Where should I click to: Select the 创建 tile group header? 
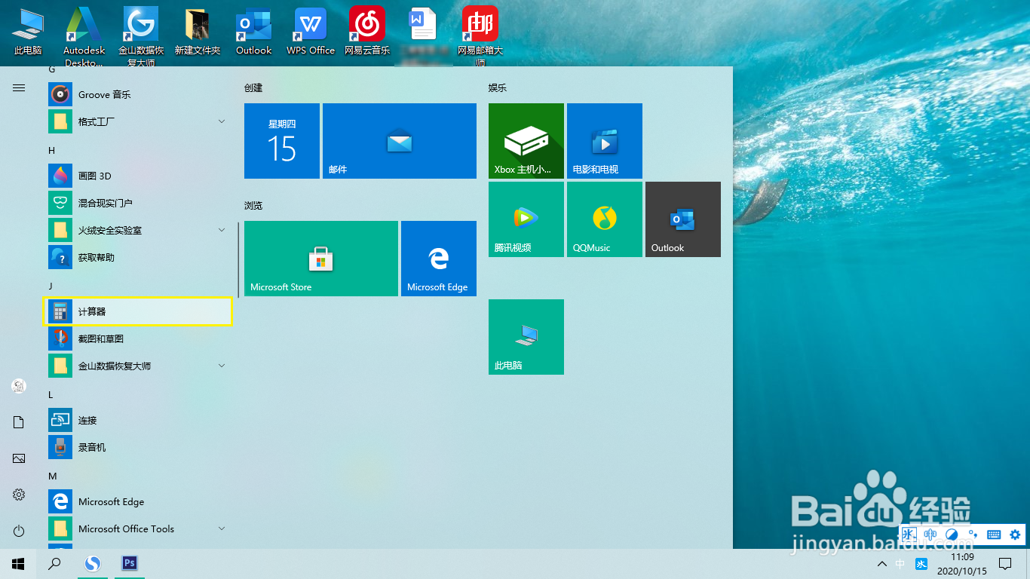point(253,88)
